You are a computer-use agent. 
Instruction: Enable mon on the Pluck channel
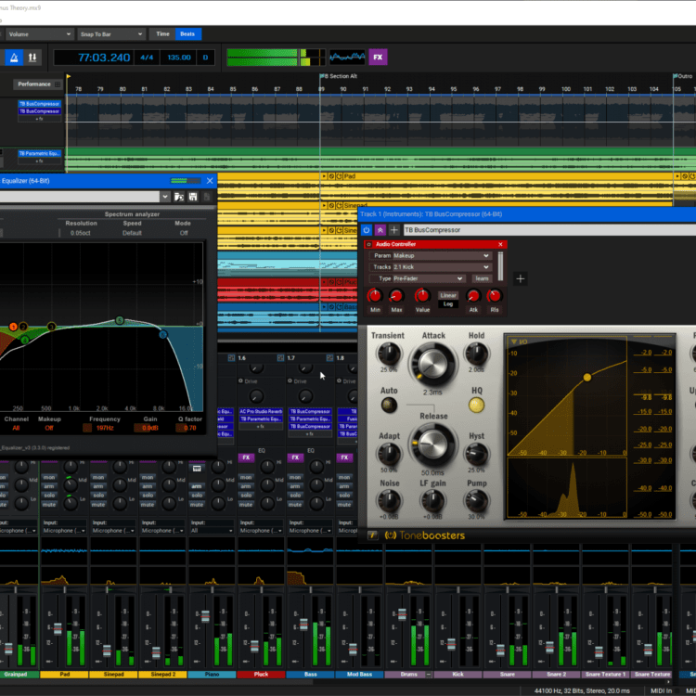246,478
